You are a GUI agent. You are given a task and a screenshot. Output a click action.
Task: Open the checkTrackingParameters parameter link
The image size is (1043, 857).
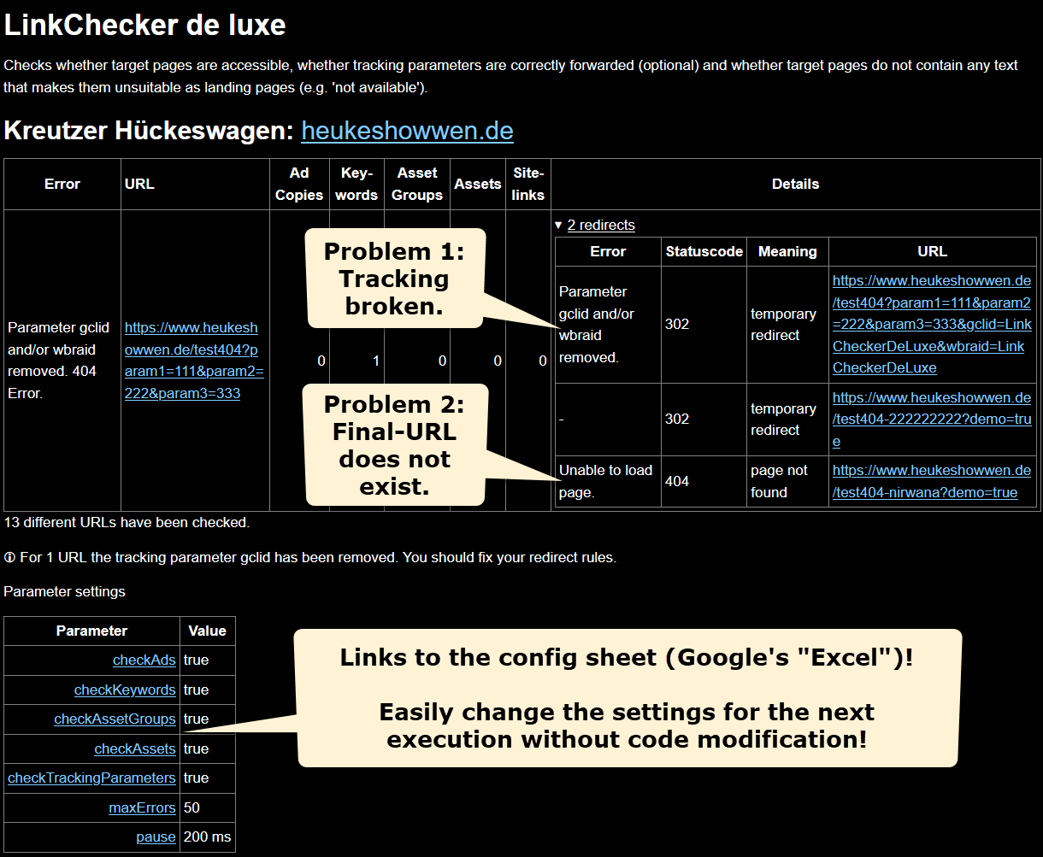(91, 778)
